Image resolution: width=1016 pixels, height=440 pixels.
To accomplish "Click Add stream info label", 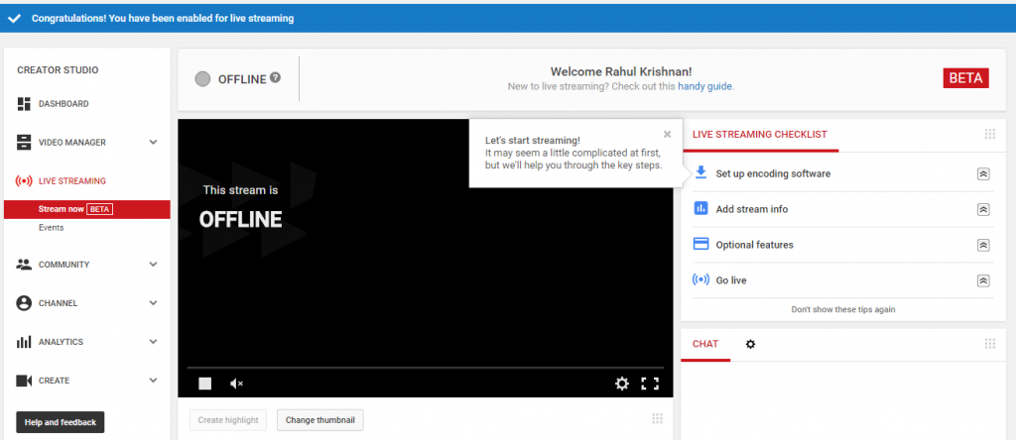I will [x=752, y=210].
